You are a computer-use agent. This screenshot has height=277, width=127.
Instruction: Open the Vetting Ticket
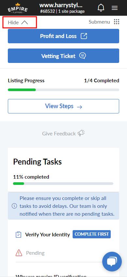pyautogui.click(x=63, y=56)
